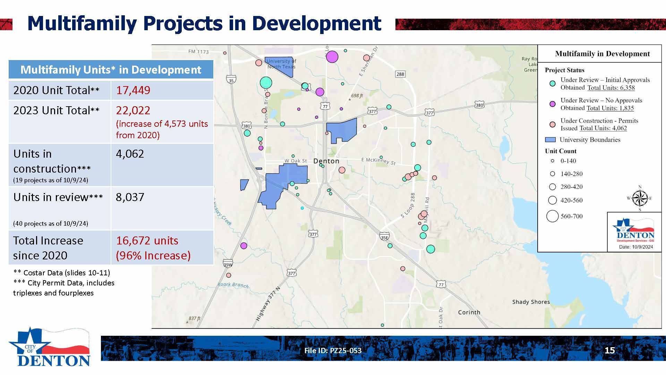Viewport: 666px width, 375px height.
Task: Select the Highway 288 route shield marker
Action: click(x=400, y=74)
